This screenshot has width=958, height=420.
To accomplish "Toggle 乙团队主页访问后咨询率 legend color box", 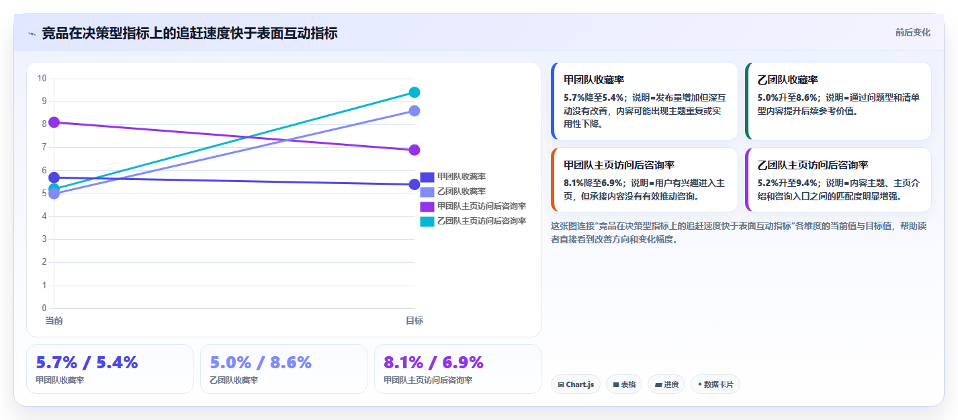I will pyautogui.click(x=427, y=221).
